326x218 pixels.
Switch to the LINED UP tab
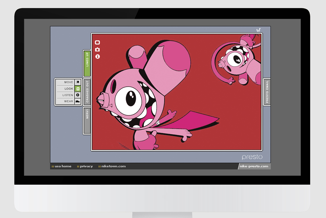click(87, 64)
